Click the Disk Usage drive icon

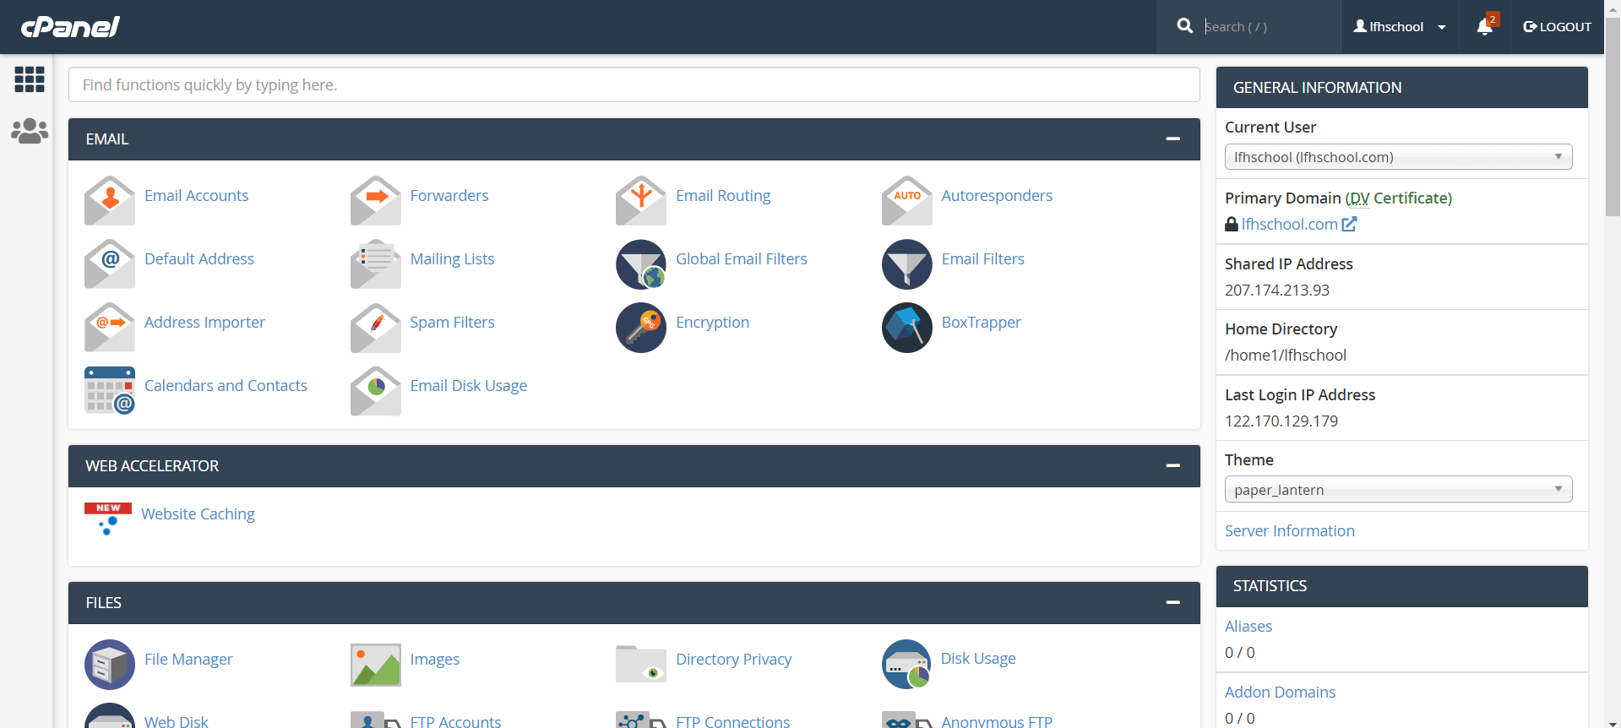(907, 664)
